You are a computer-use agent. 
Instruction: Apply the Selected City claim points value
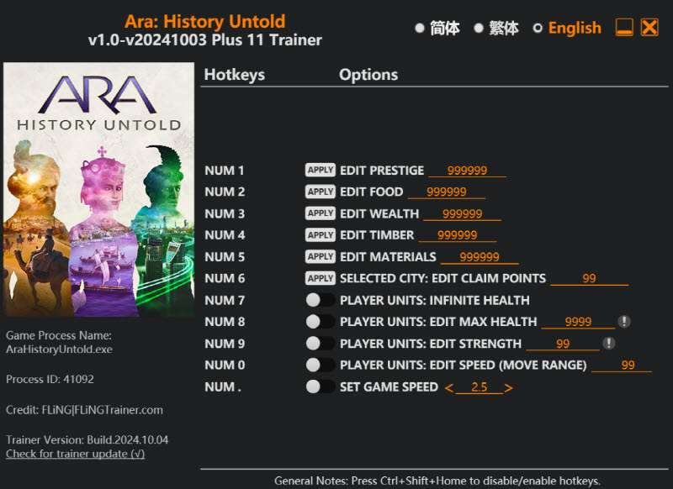pyautogui.click(x=320, y=278)
